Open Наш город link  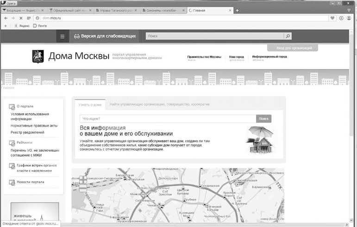[236, 57]
